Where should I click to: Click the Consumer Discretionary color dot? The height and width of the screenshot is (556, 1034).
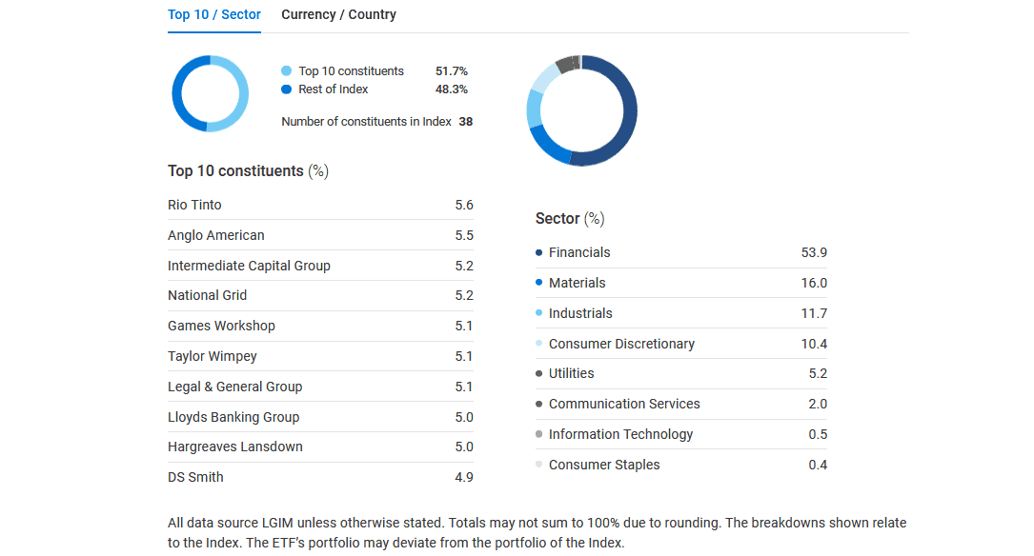click(x=539, y=344)
